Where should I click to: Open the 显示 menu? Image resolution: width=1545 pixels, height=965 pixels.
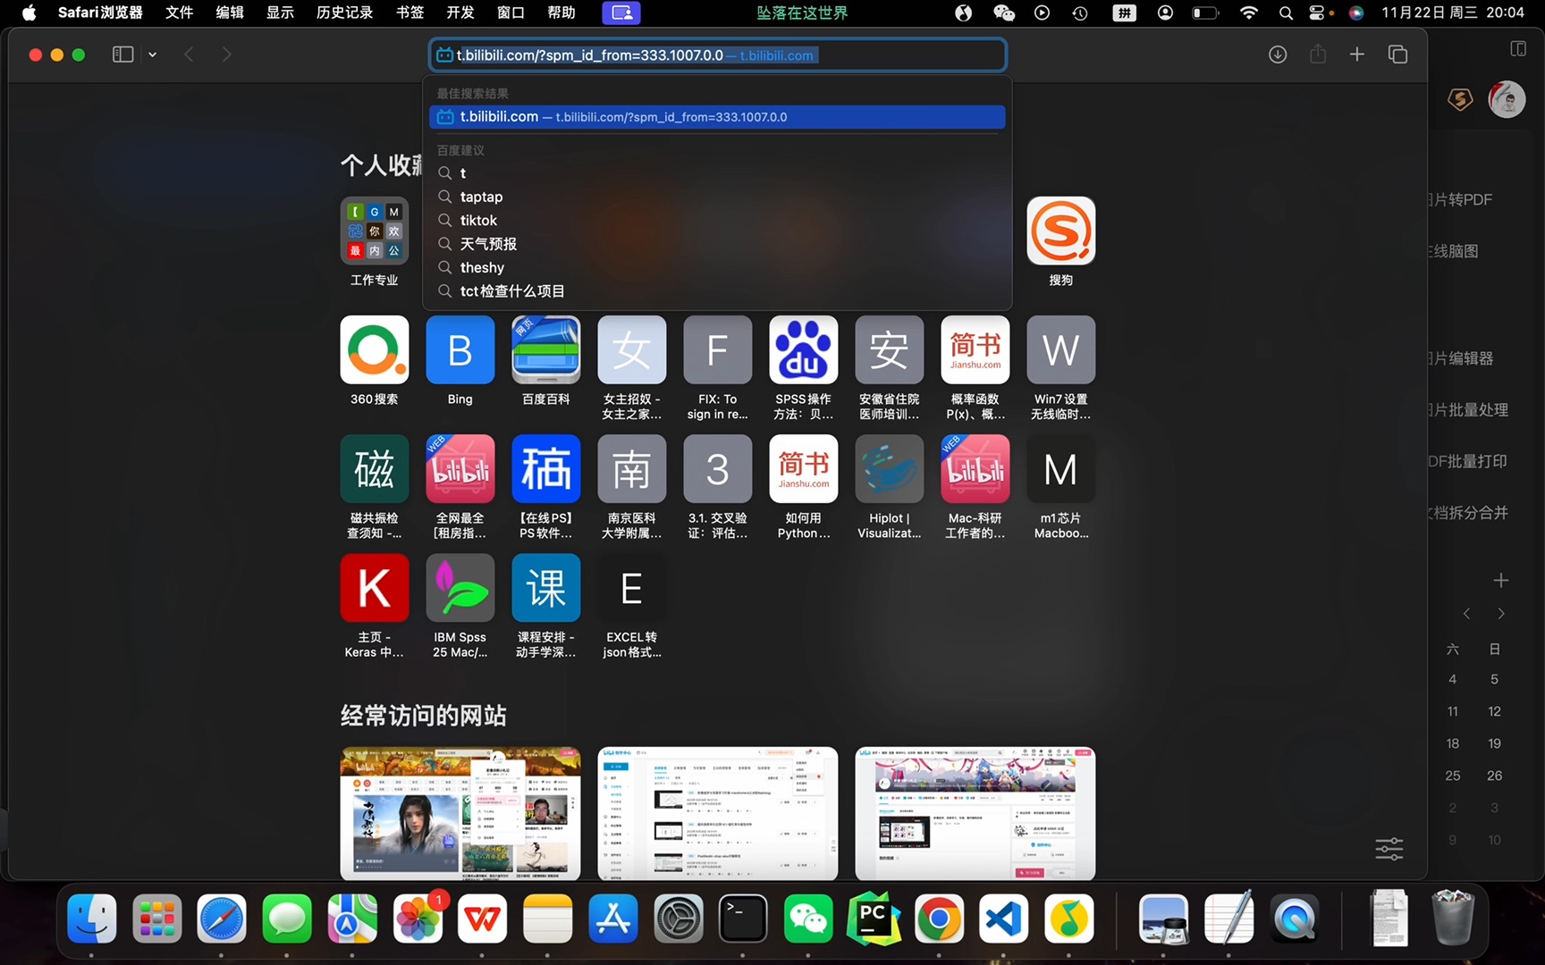point(280,13)
